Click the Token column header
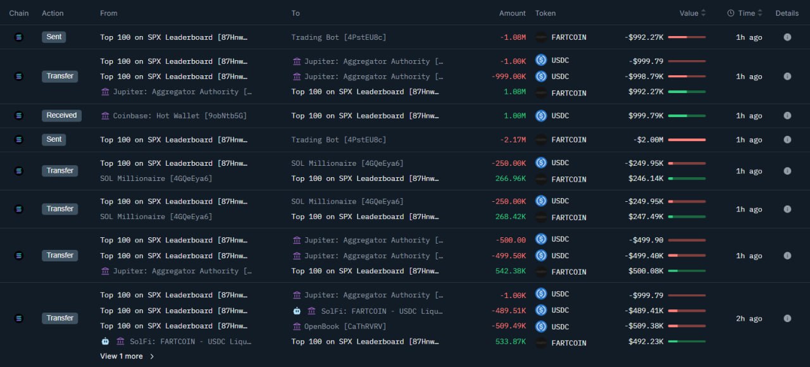This screenshot has width=810, height=367. (545, 13)
